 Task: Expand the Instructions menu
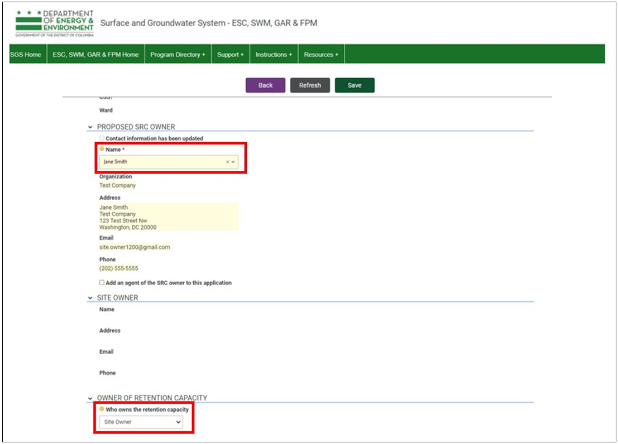pos(274,55)
